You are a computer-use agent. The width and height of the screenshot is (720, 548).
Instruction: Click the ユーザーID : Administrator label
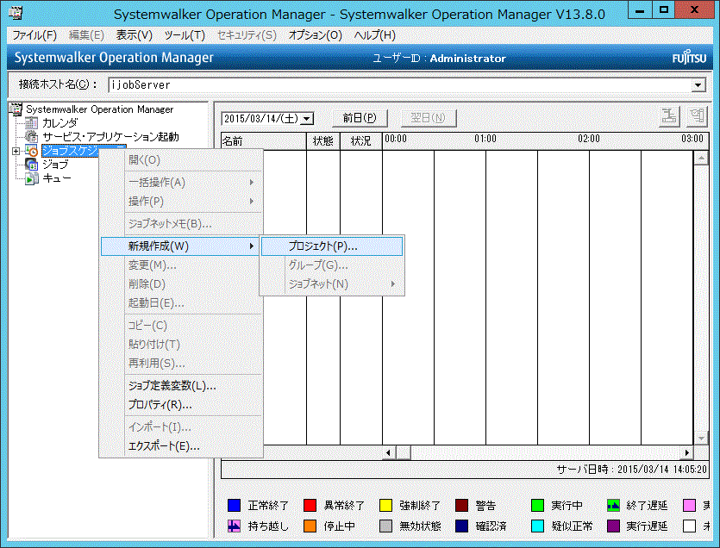point(439,59)
